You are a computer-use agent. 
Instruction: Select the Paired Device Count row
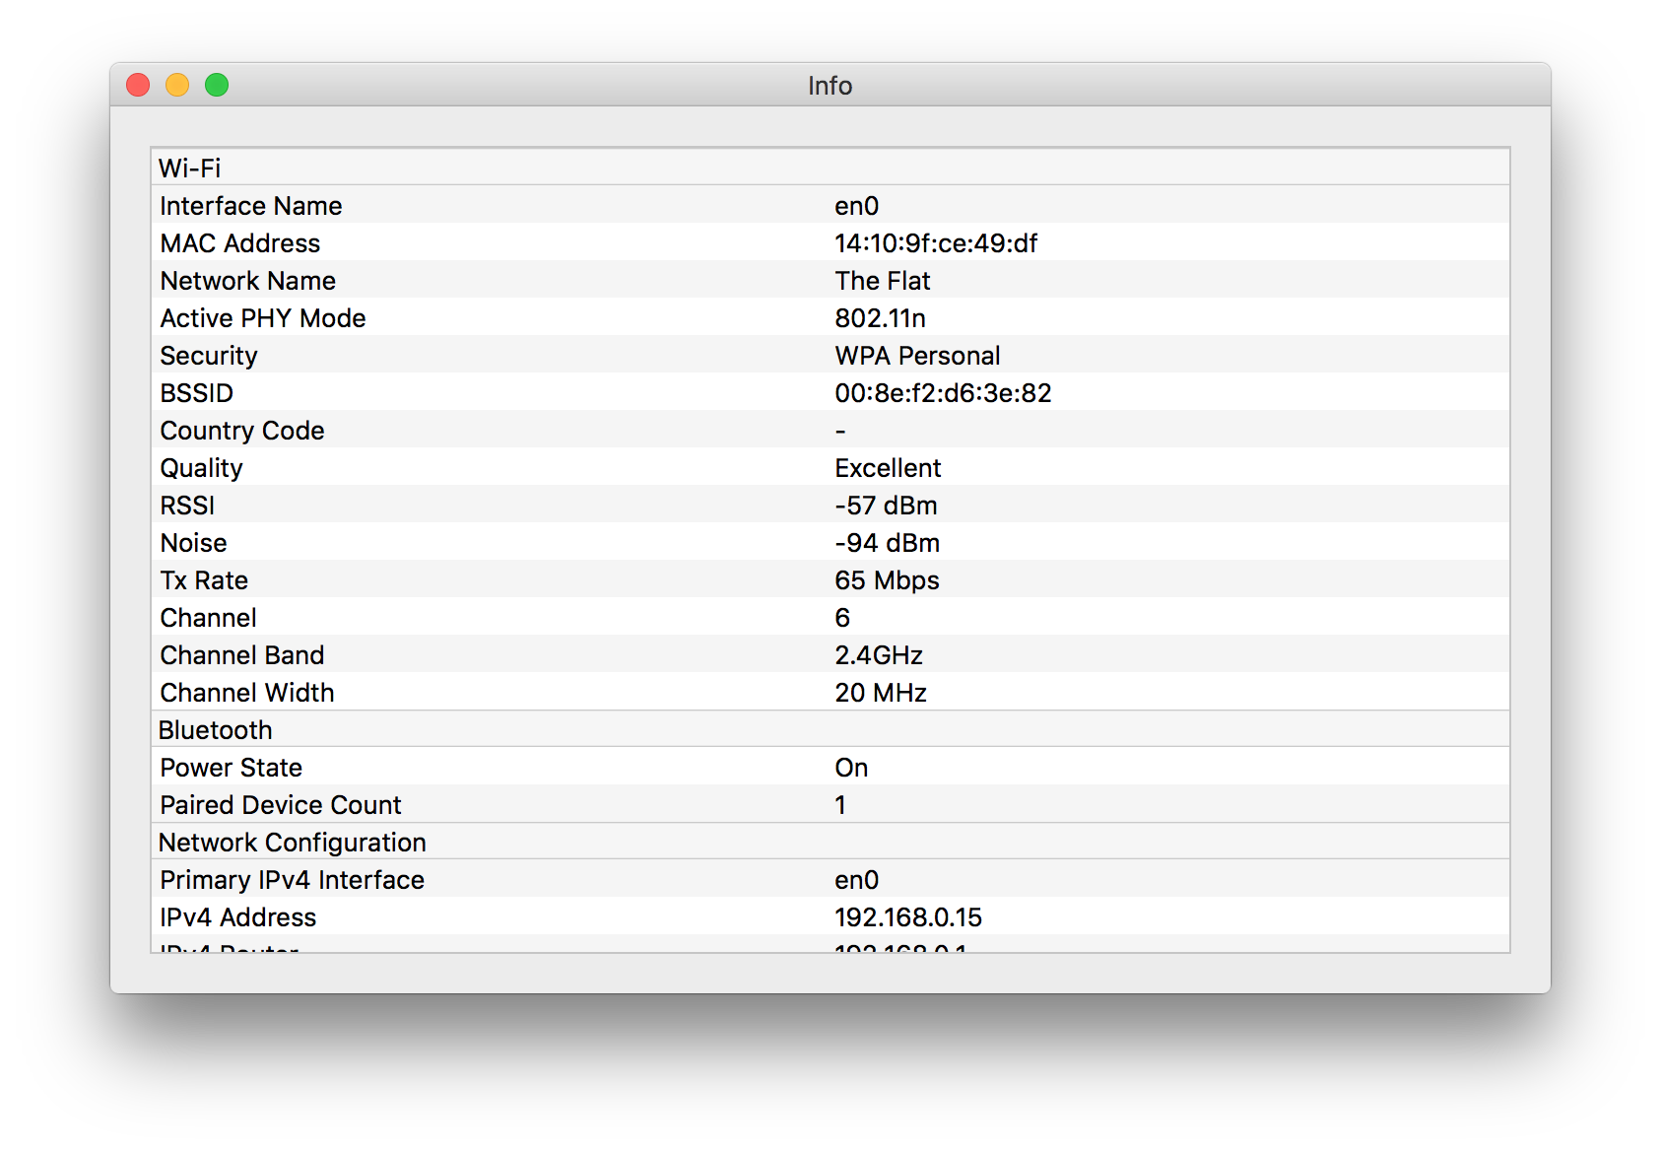click(280, 804)
